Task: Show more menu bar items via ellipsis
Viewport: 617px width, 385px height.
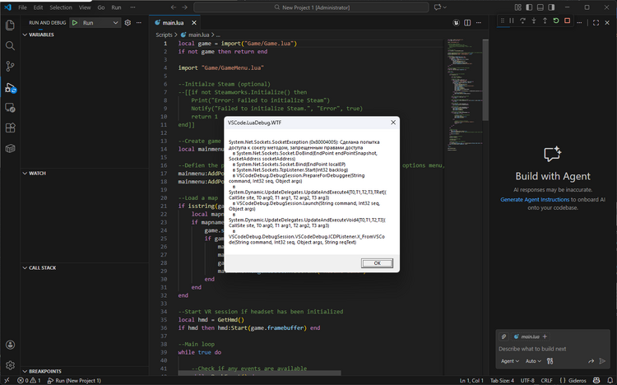Action: pos(132,7)
